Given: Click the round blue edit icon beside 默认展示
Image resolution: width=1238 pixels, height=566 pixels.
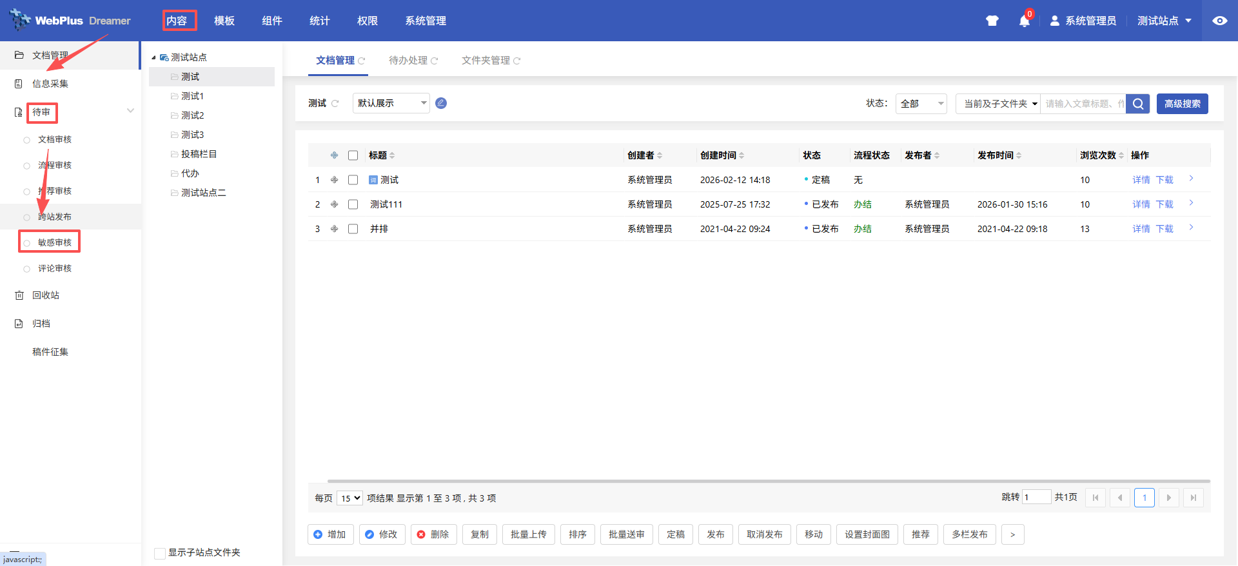Looking at the screenshot, I should [441, 103].
